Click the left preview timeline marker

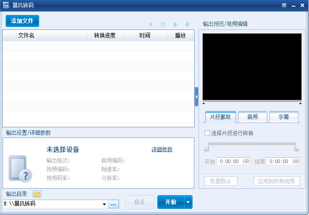(x=204, y=104)
